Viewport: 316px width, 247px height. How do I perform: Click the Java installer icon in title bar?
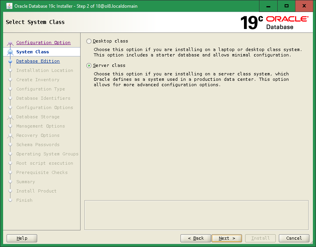click(9, 6)
